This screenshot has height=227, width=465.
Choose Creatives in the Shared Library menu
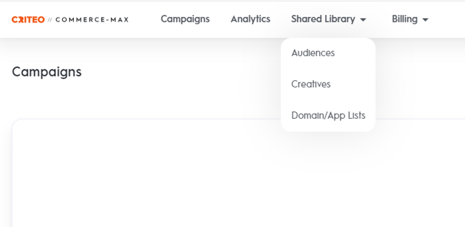point(311,84)
